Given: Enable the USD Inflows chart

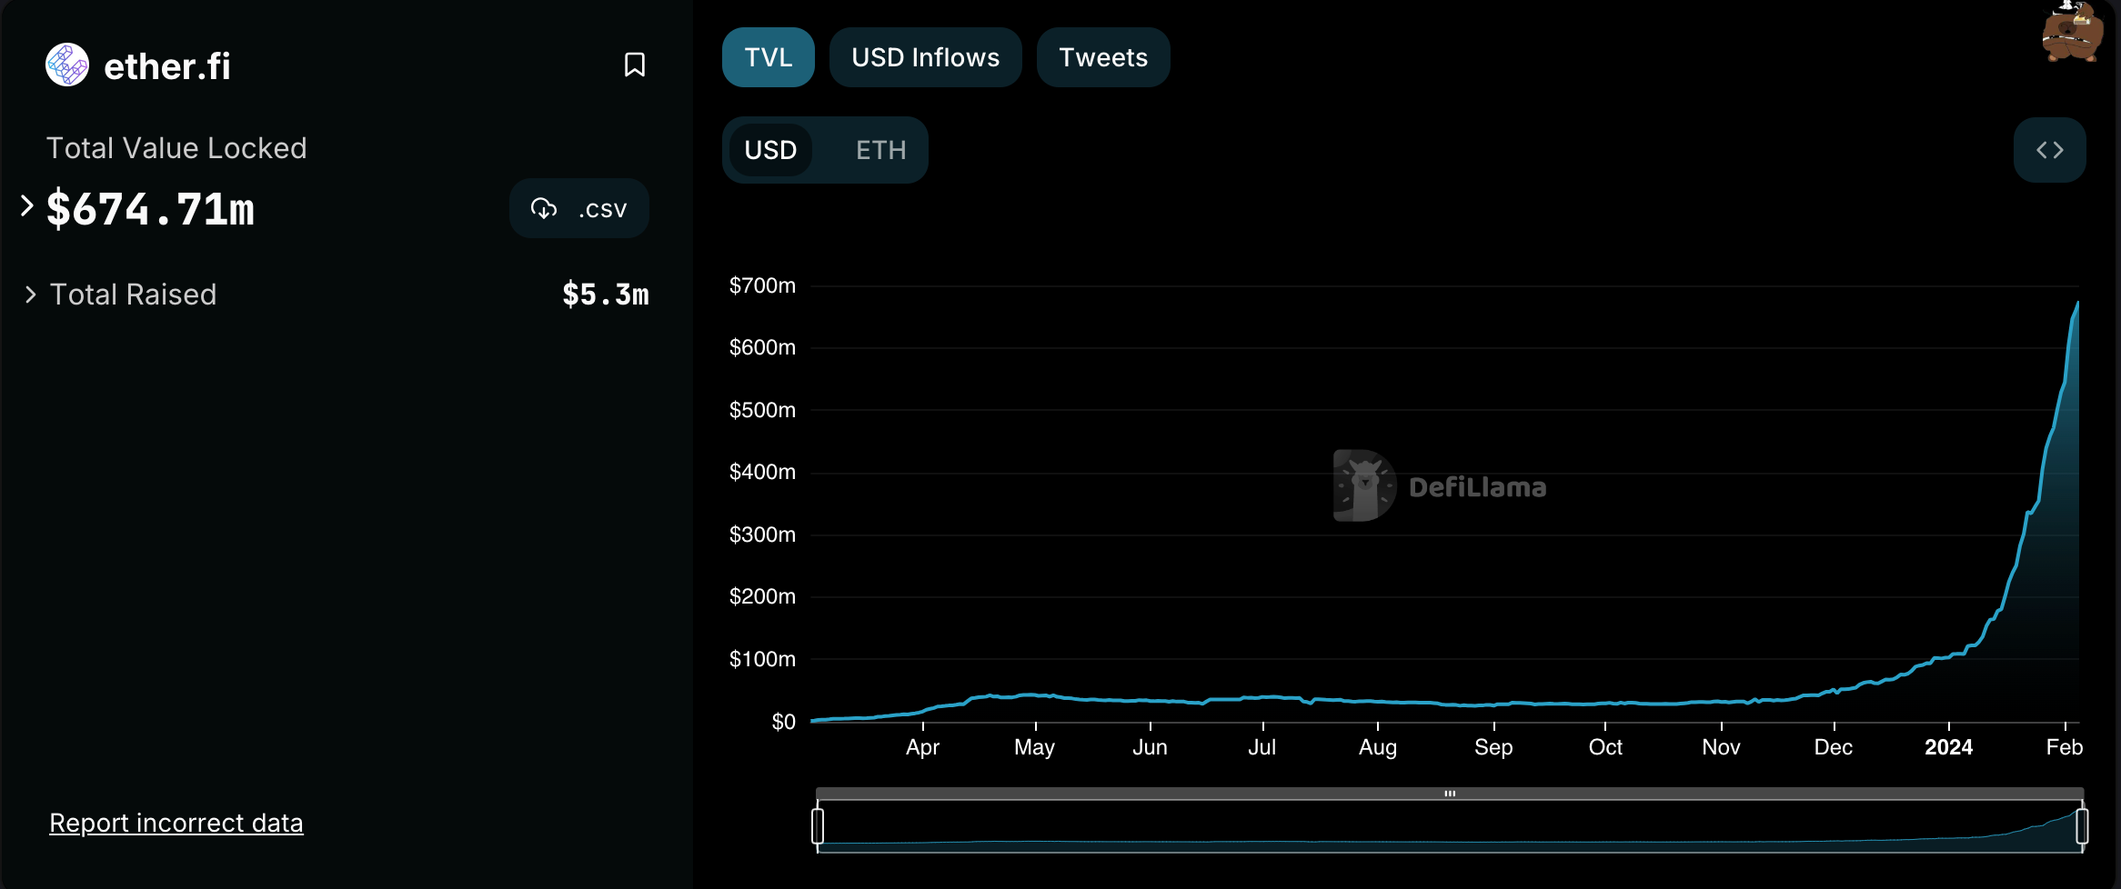Looking at the screenshot, I should [x=926, y=57].
